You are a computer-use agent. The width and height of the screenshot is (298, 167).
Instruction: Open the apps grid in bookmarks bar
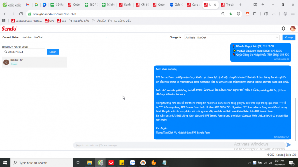(x=4, y=21)
